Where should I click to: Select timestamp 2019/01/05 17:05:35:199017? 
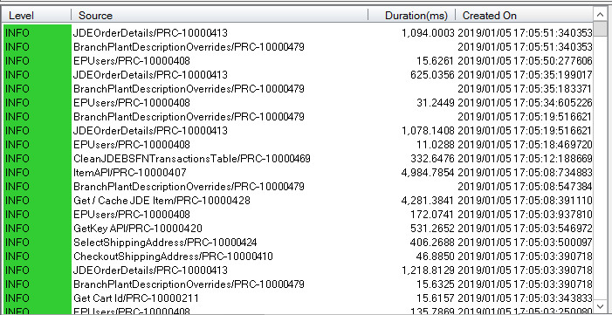[525, 74]
